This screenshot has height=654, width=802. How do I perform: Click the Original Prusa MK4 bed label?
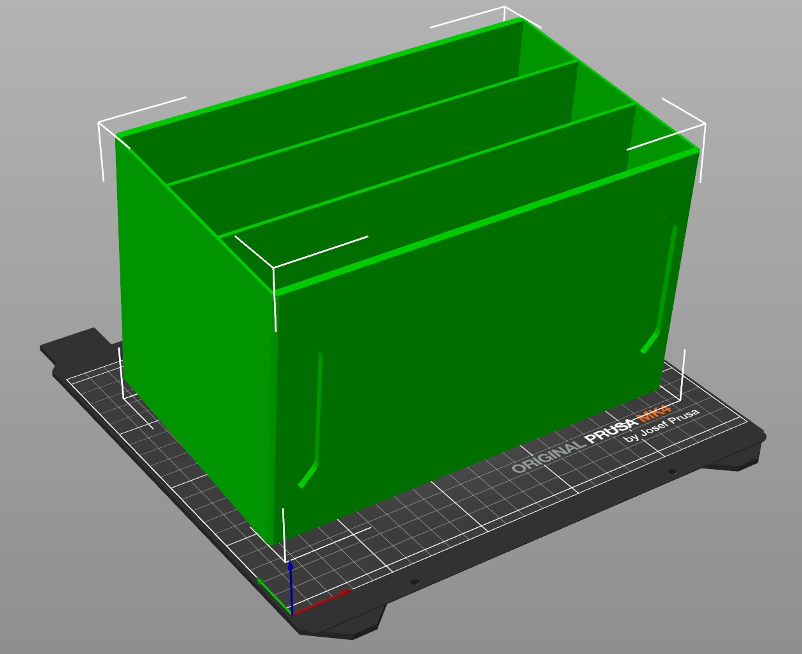(x=591, y=438)
